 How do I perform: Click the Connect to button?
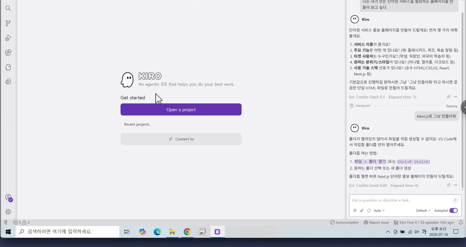pyautogui.click(x=181, y=139)
